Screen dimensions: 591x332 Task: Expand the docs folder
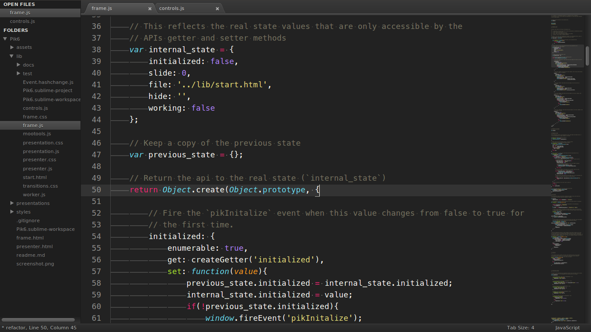19,65
